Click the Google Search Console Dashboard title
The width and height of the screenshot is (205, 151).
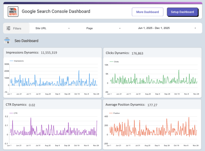56,12
